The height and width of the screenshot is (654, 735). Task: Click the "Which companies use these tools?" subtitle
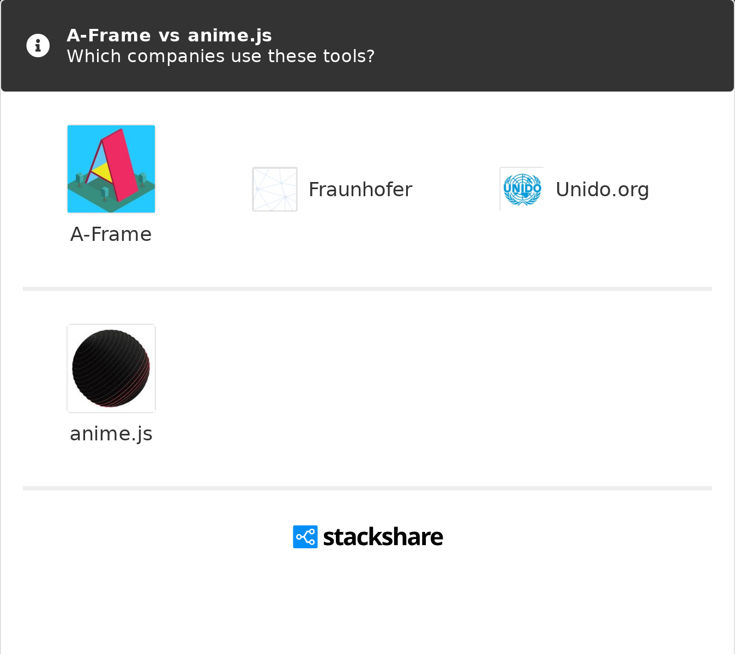220,56
